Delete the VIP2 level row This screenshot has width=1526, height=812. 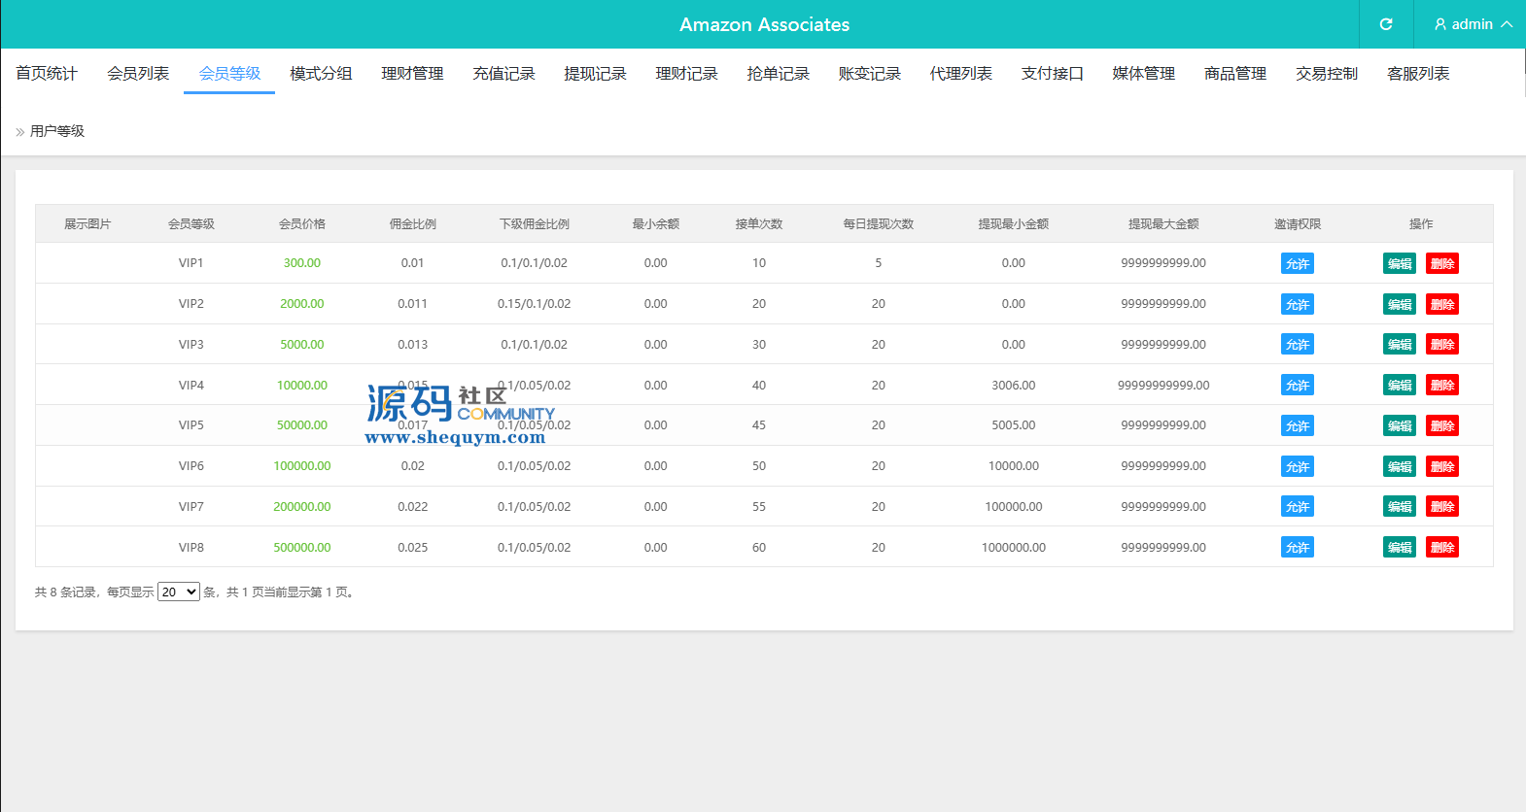point(1441,305)
